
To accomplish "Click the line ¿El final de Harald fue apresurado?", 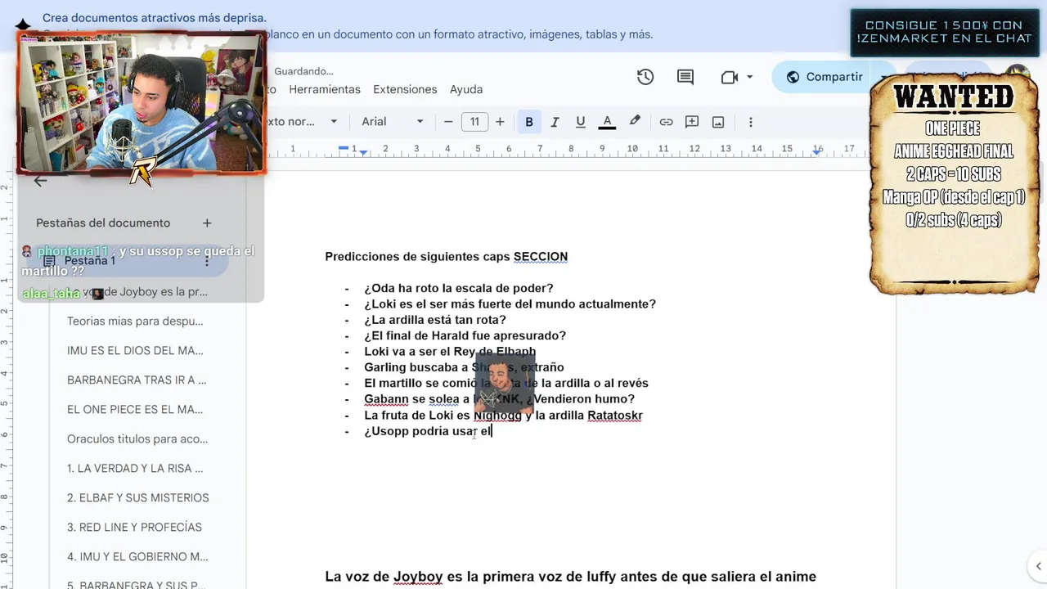I will click(x=465, y=335).
